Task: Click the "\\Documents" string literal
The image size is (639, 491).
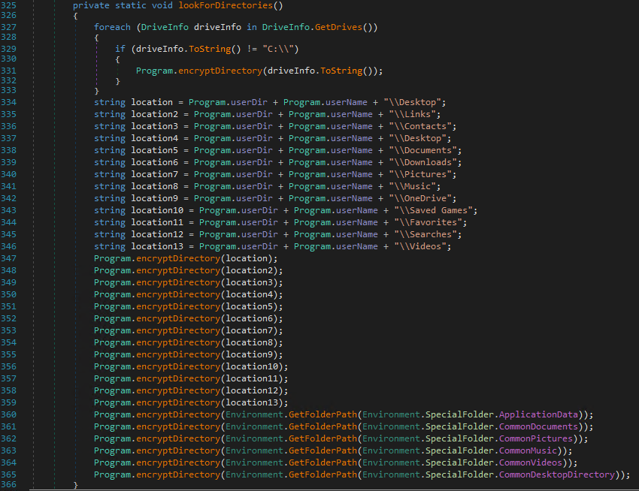Action: (422, 150)
